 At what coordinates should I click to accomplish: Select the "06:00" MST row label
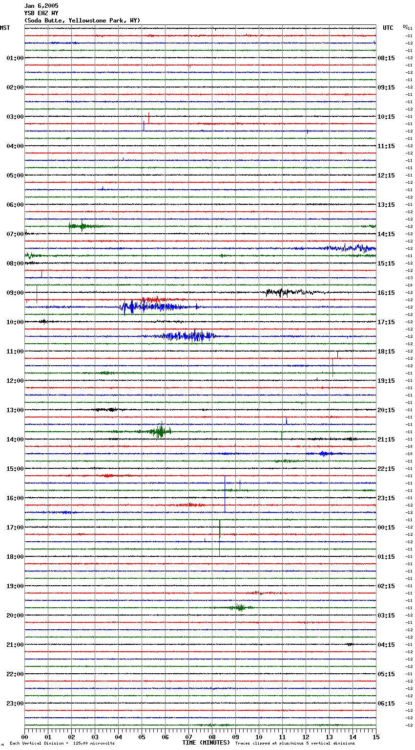point(15,205)
